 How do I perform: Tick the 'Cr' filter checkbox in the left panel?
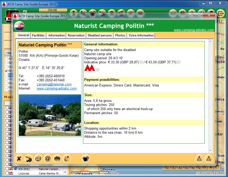click(6, 67)
